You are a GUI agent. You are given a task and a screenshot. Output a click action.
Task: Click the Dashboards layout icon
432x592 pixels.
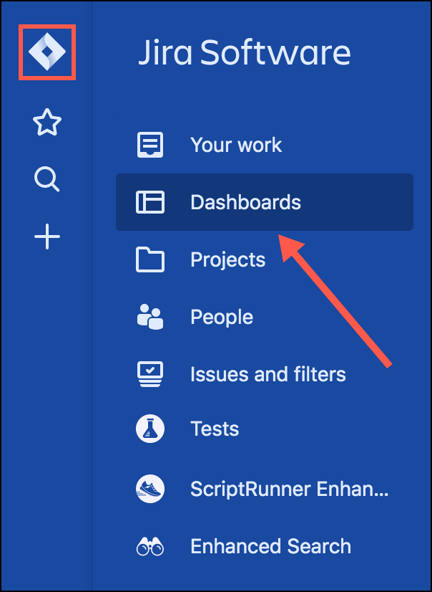click(x=150, y=202)
